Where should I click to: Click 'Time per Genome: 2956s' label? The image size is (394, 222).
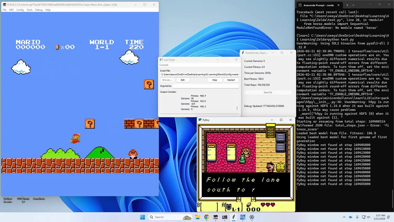point(257,73)
